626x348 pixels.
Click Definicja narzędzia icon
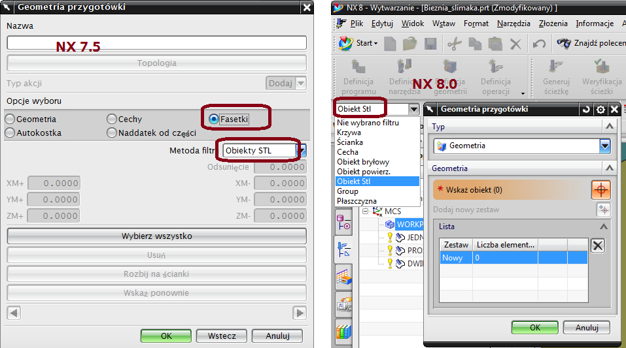[404, 67]
